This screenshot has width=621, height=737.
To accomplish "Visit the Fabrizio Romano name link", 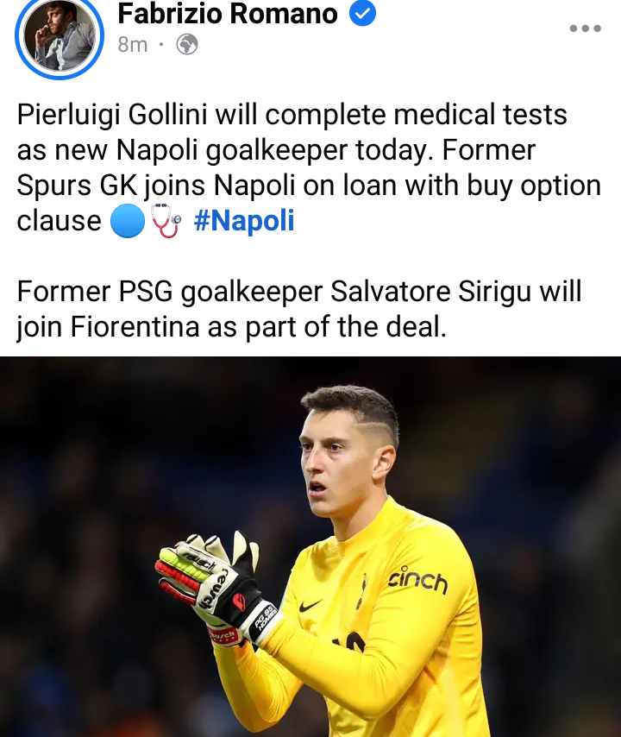I will pos(228,13).
